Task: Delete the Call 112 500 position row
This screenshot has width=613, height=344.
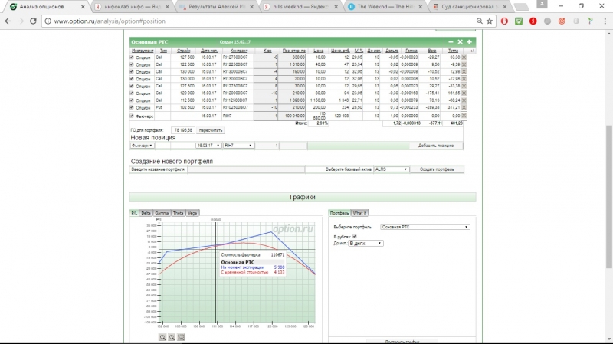Action: point(464,100)
